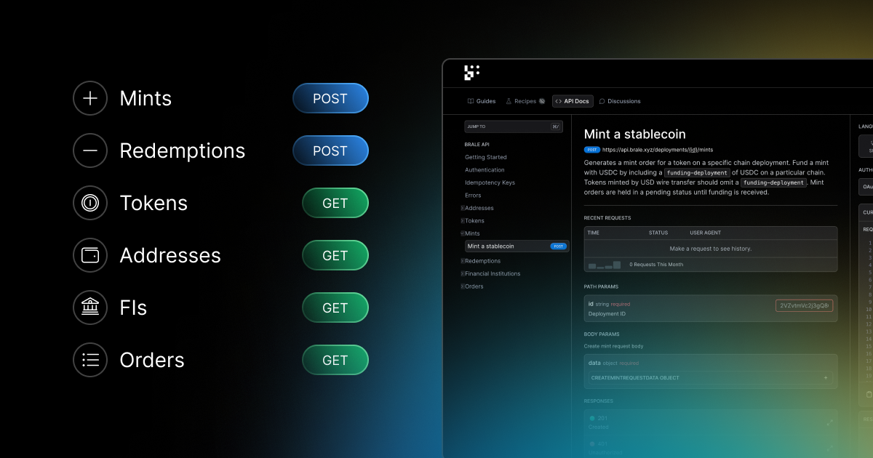Expand the Redemptions sidebar section

[x=463, y=261]
